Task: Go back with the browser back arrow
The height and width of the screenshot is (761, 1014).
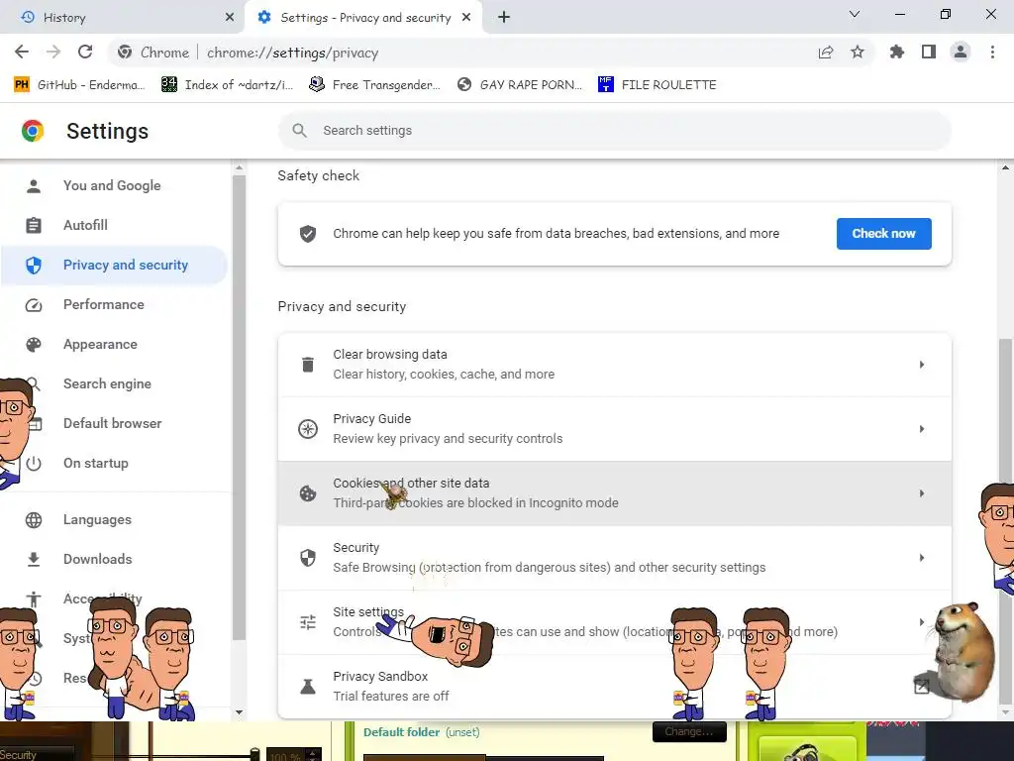Action: tap(22, 53)
